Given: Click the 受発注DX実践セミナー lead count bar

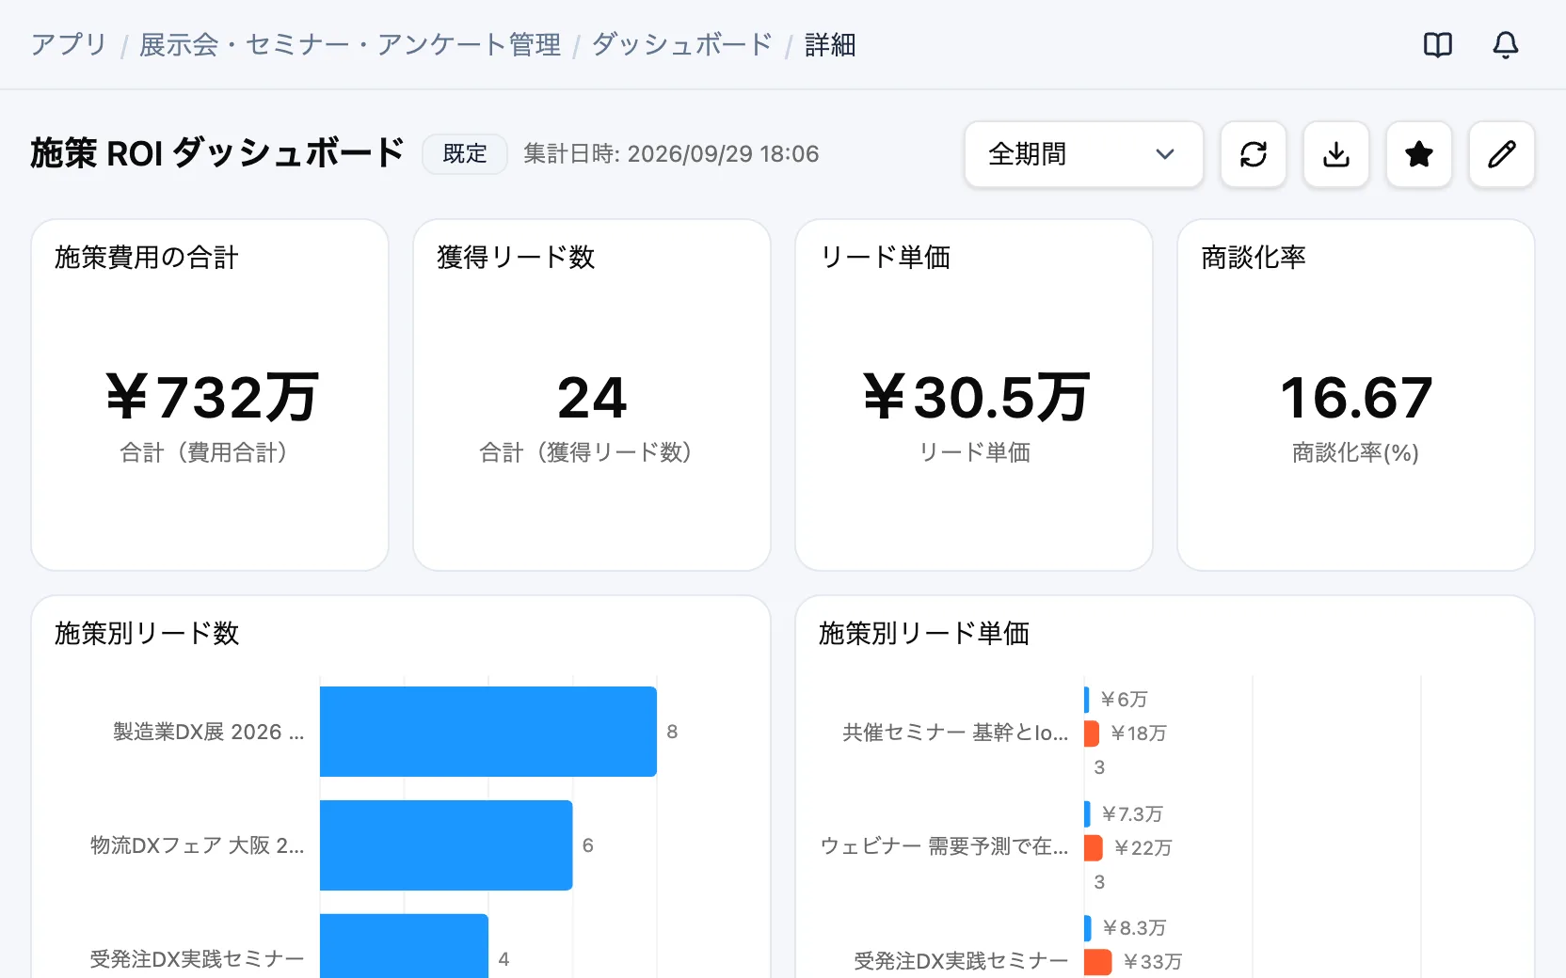Looking at the screenshot, I should tap(405, 946).
